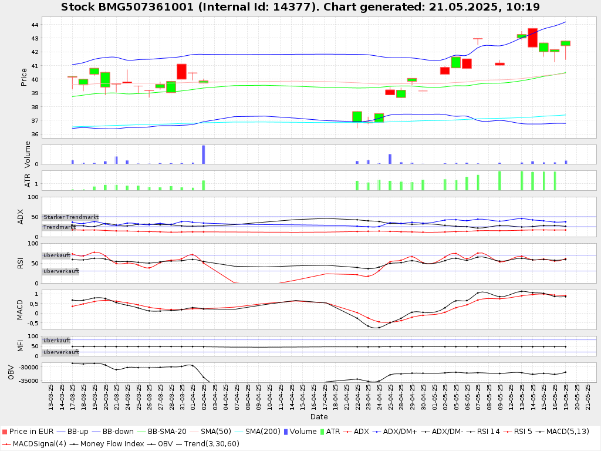Click the Date axis title
The image size is (601, 451).
(x=319, y=416)
